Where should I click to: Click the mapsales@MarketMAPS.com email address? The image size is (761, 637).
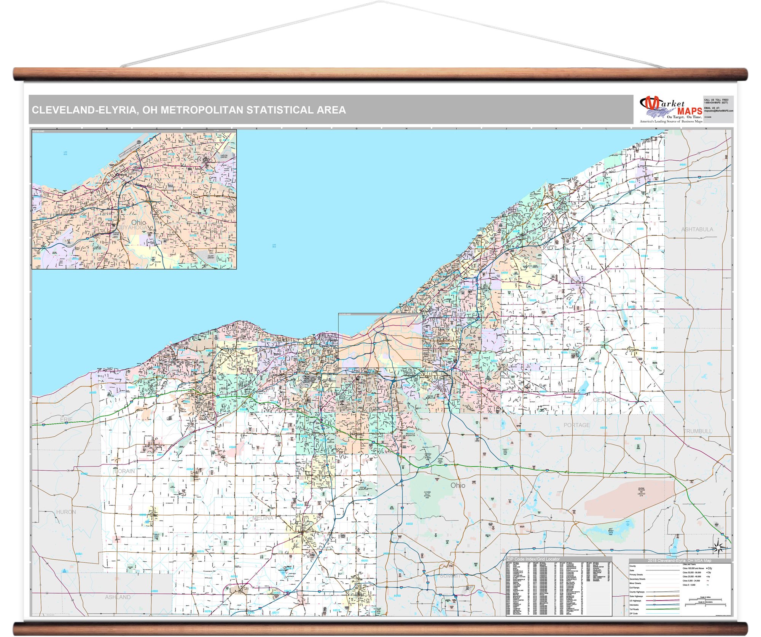(x=718, y=111)
